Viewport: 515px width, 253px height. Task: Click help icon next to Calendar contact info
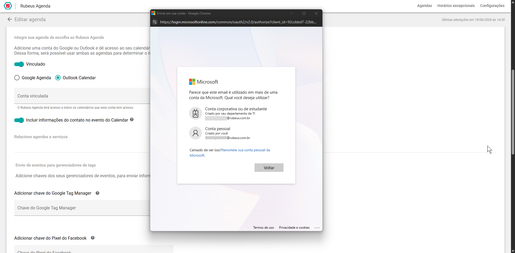(x=132, y=120)
